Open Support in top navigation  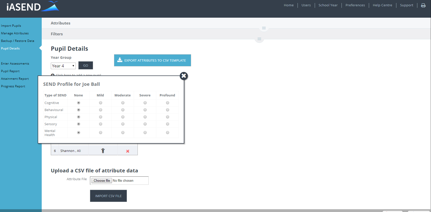[406, 5]
